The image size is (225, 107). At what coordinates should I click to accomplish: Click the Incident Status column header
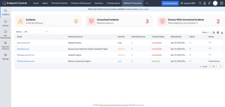click(158, 37)
